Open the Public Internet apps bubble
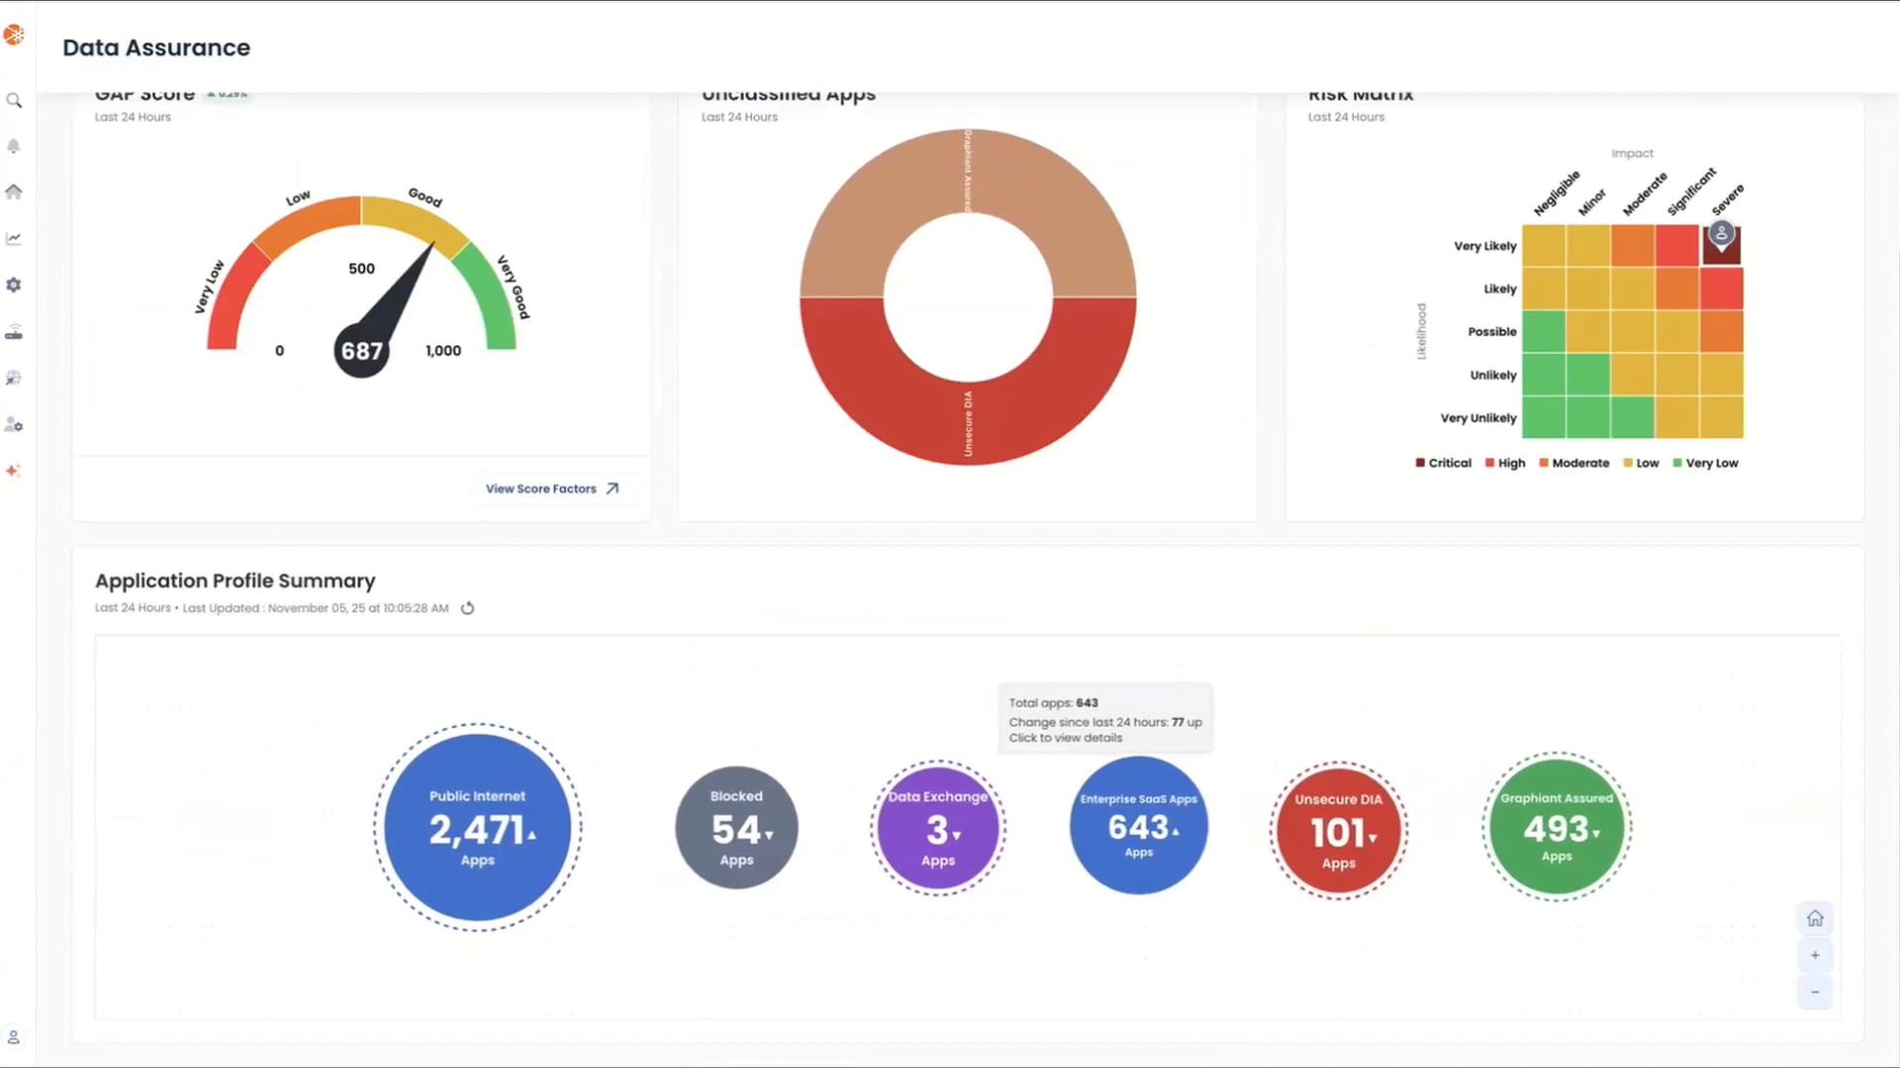 coord(478,828)
